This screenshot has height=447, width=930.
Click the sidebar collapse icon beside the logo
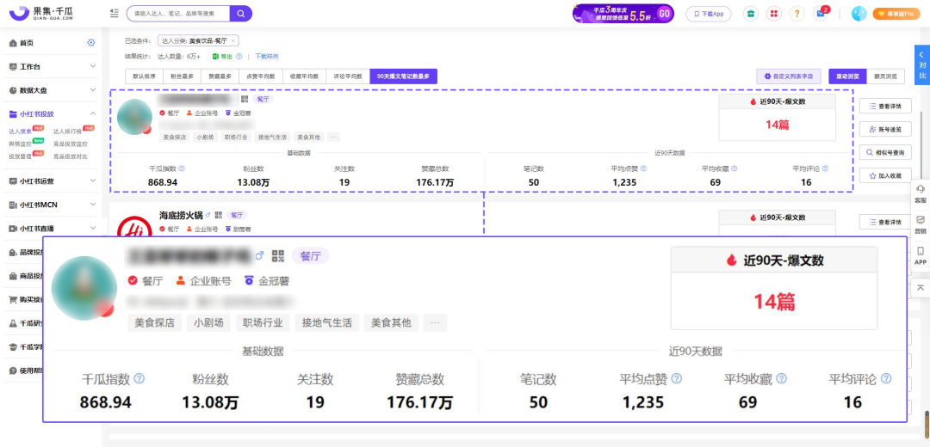click(x=115, y=13)
